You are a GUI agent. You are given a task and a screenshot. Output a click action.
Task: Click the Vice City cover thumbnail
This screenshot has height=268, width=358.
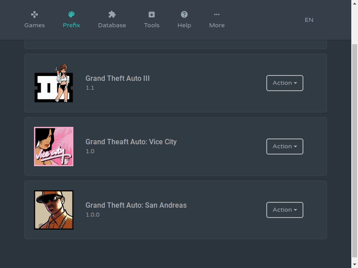click(54, 147)
